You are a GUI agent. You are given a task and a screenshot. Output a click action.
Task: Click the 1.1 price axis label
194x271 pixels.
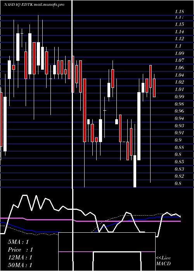[178, 46]
